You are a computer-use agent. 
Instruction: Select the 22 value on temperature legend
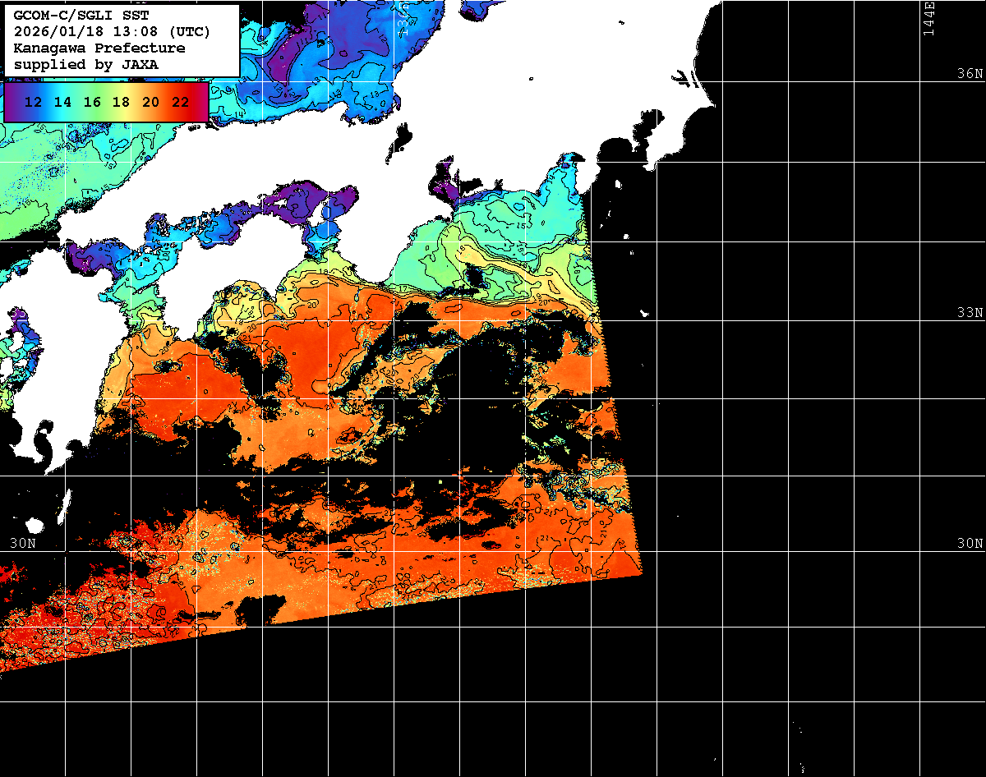180,102
